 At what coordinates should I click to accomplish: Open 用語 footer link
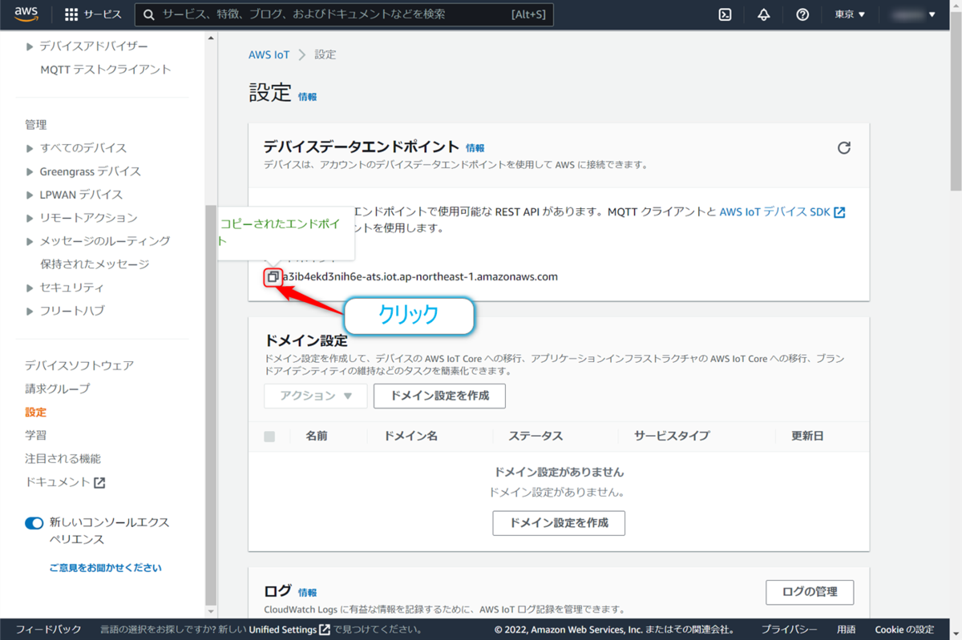pyautogui.click(x=846, y=630)
